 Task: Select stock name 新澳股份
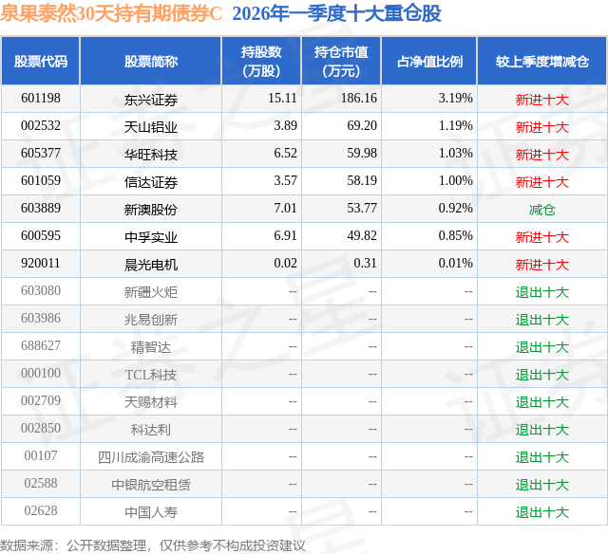151,210
